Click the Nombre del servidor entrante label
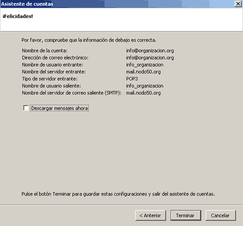The width and height of the screenshot is (243, 226). pos(54,72)
